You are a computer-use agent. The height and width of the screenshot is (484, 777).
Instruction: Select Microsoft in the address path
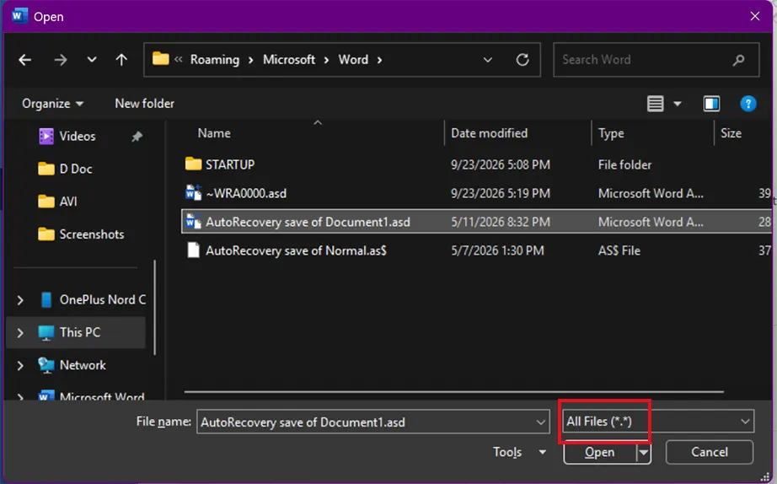[x=289, y=60]
